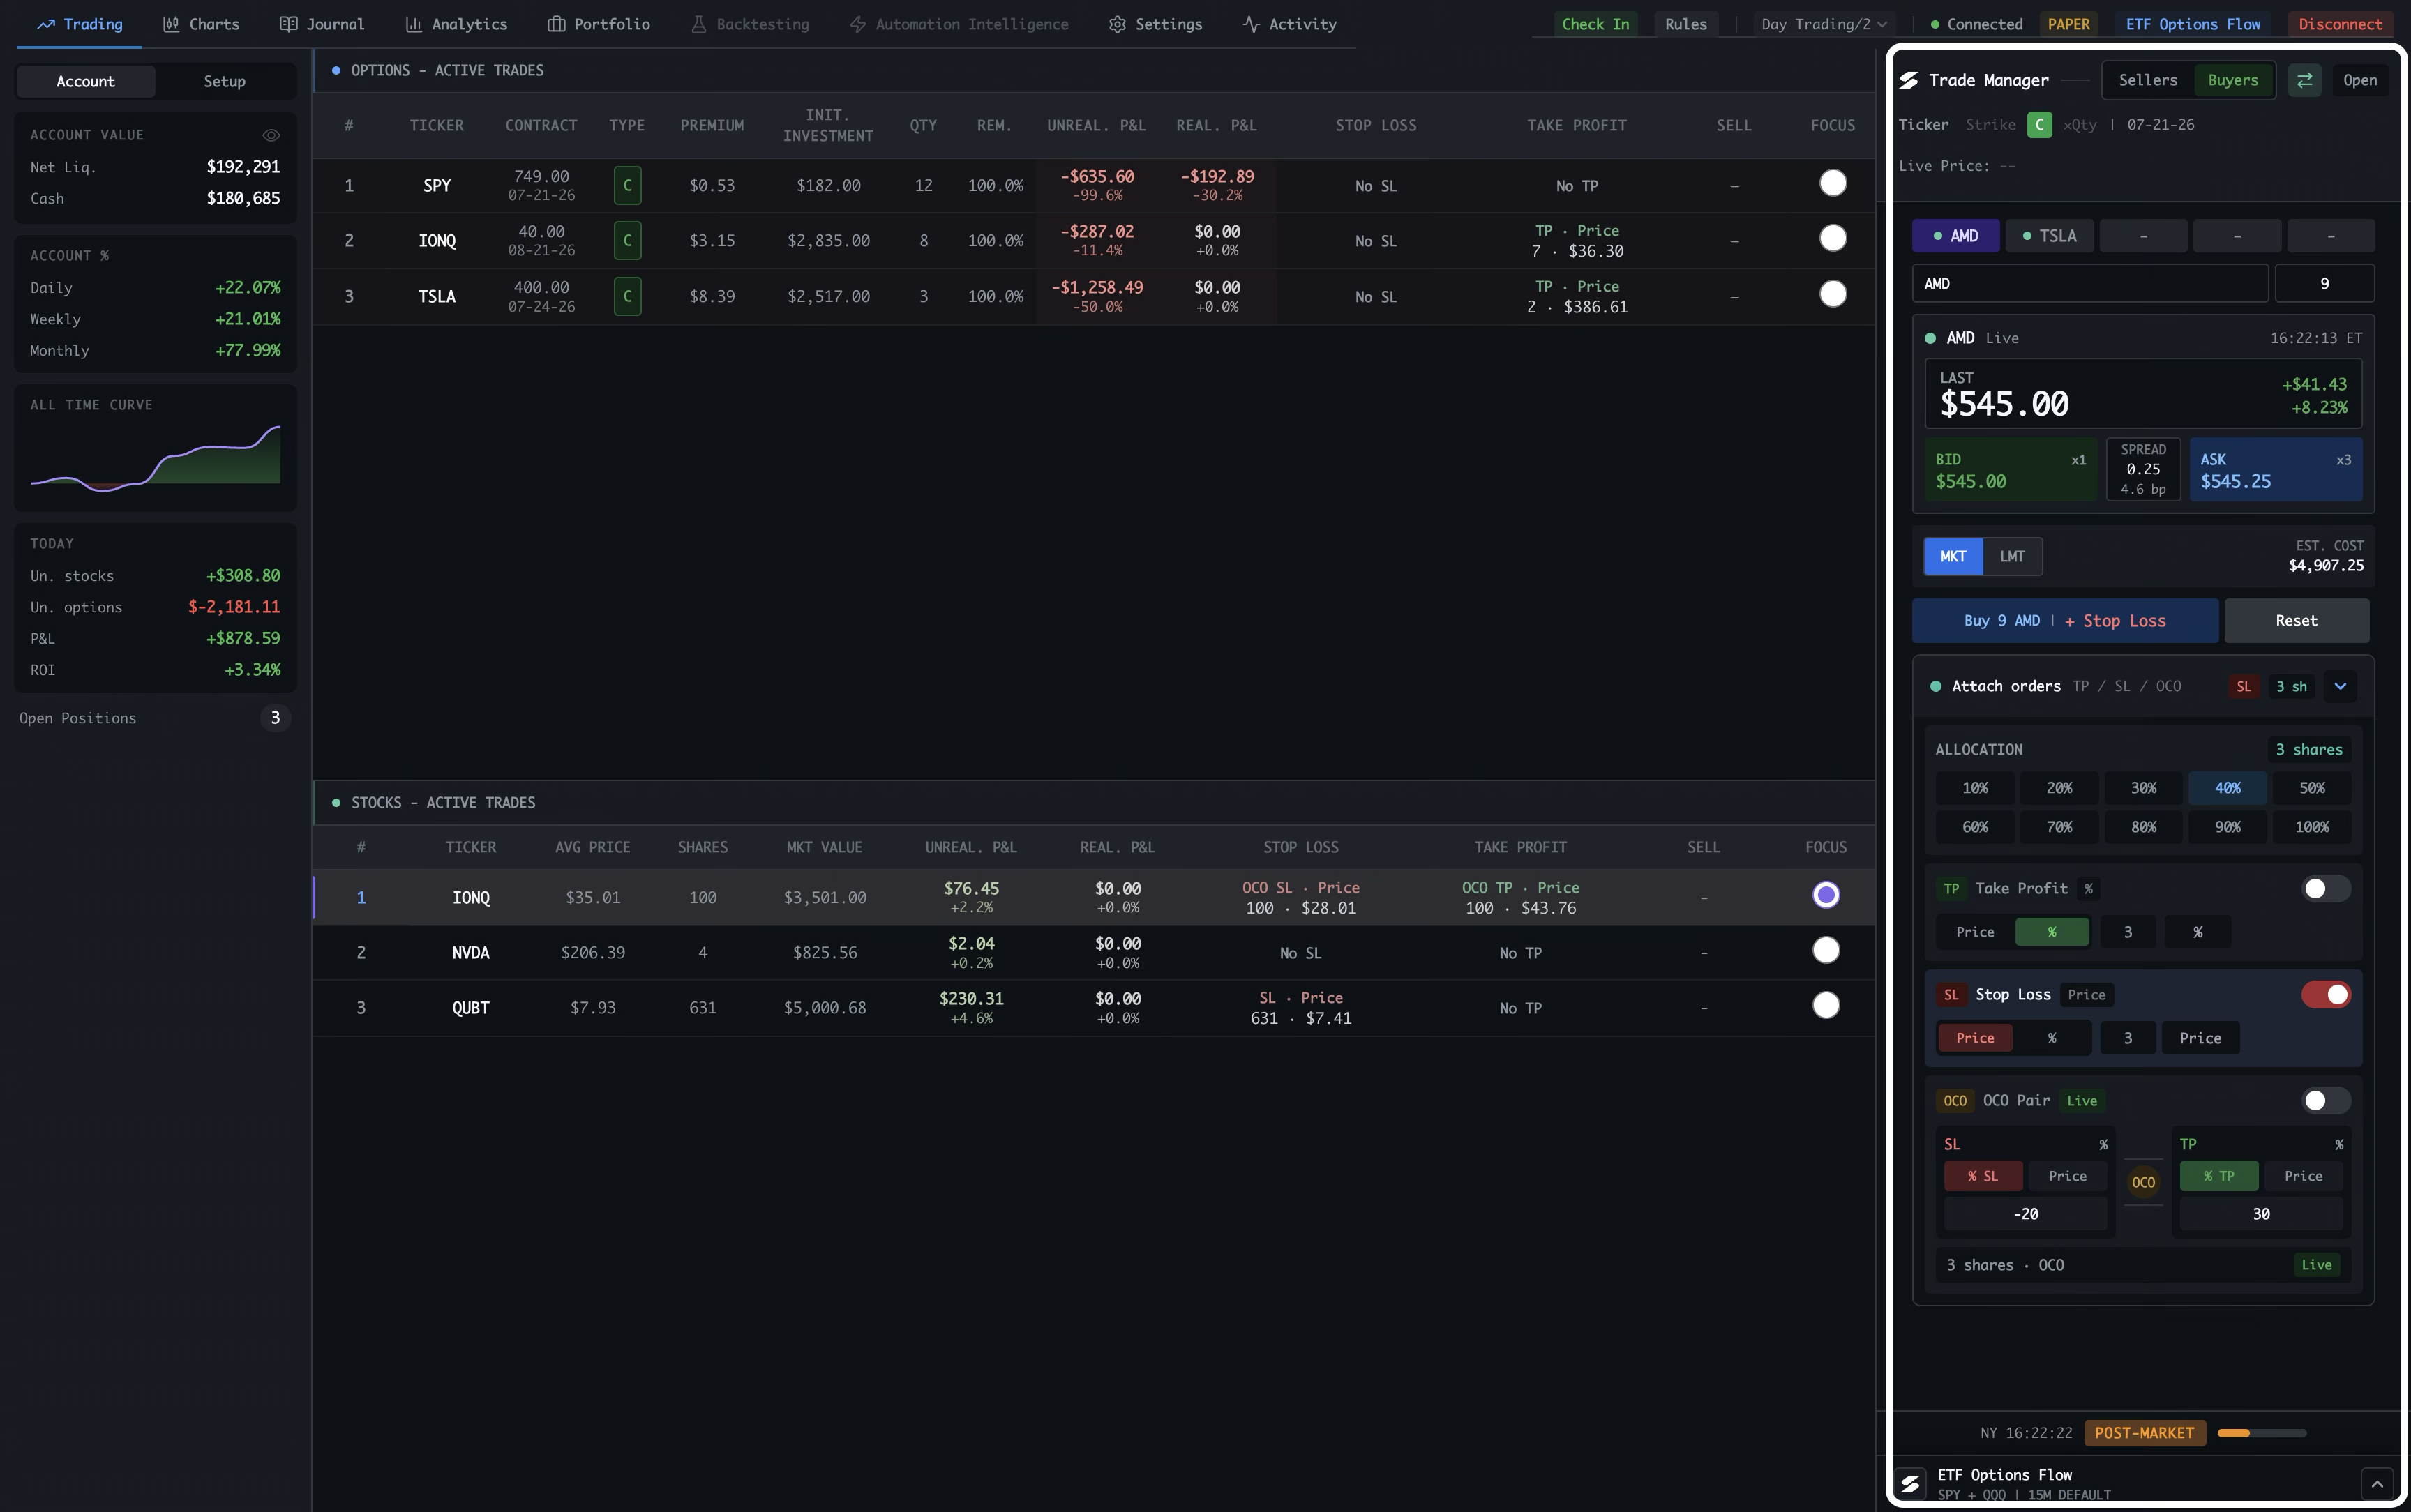The height and width of the screenshot is (1512, 2411).
Task: Switch to the Charts tab
Action: (x=201, y=24)
